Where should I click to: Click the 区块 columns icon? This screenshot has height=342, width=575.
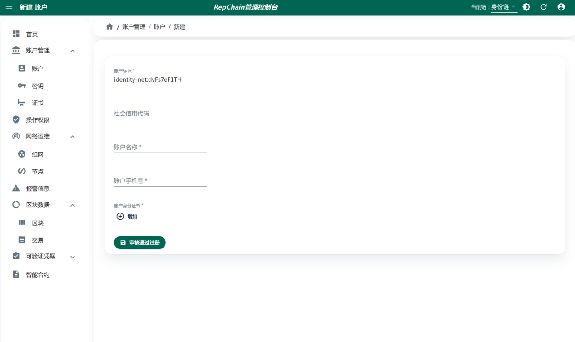pyautogui.click(x=21, y=223)
